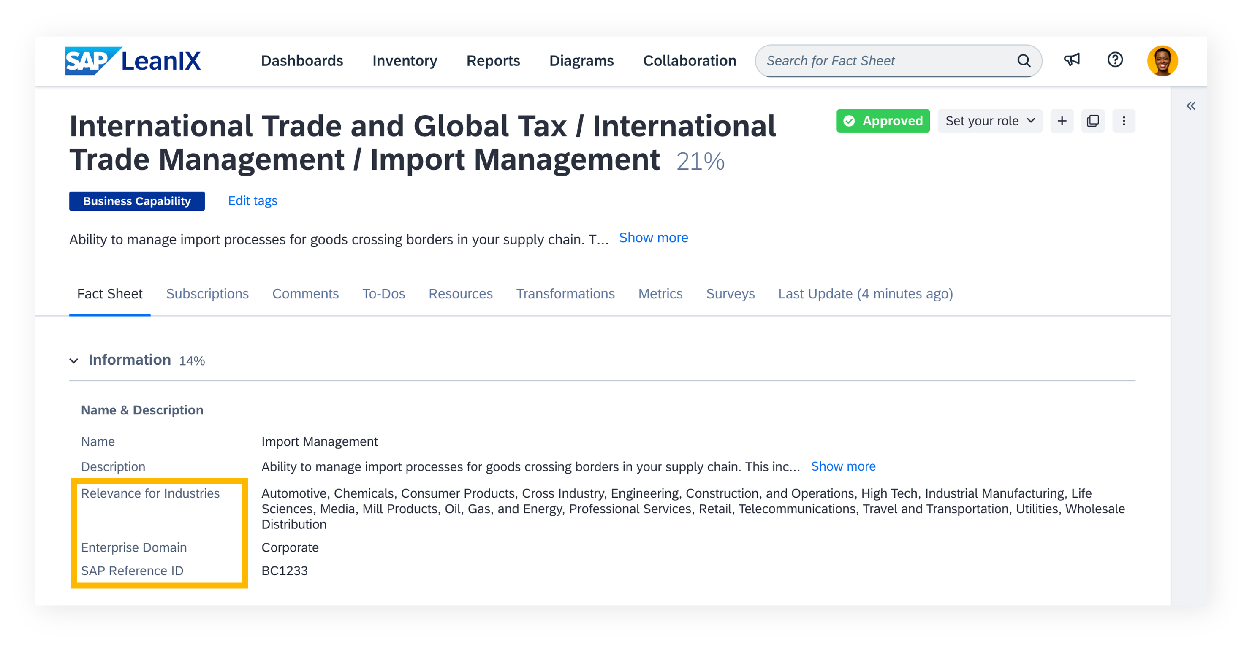Viewport: 1252px width, 650px height.
Task: Open the help question mark icon
Action: (1115, 60)
